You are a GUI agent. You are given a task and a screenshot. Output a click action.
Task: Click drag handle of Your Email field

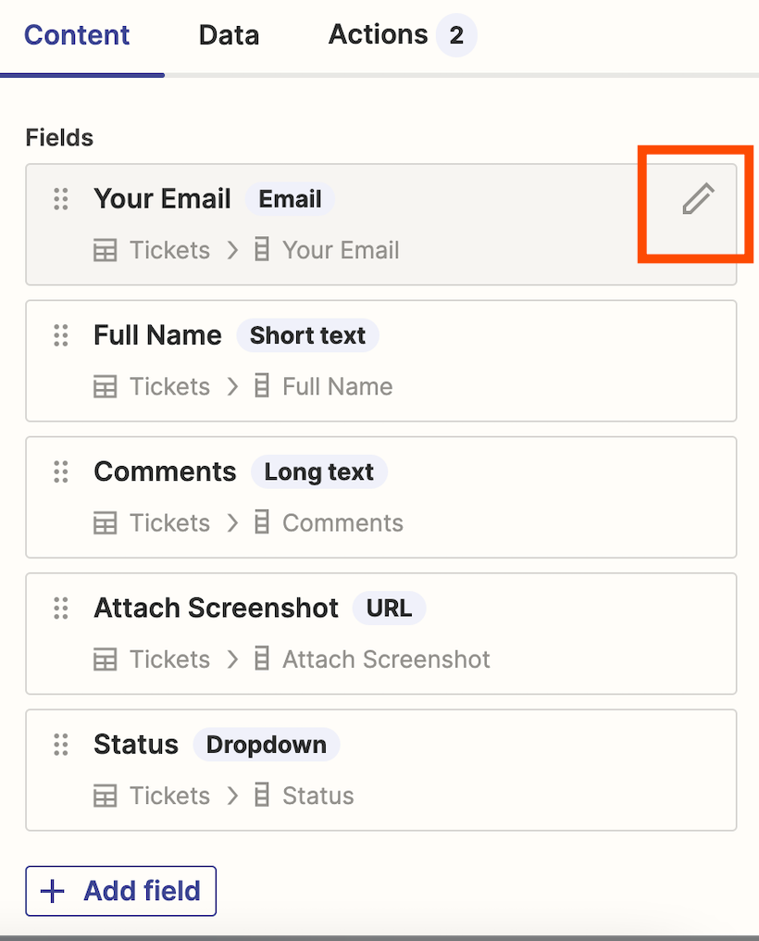[61, 199]
